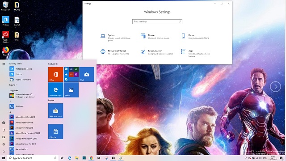Open the Calendar tile
The width and height of the screenshot is (286, 161).
[x=55, y=131]
